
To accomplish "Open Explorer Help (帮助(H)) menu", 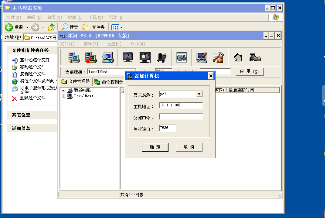I will [x=116, y=18].
